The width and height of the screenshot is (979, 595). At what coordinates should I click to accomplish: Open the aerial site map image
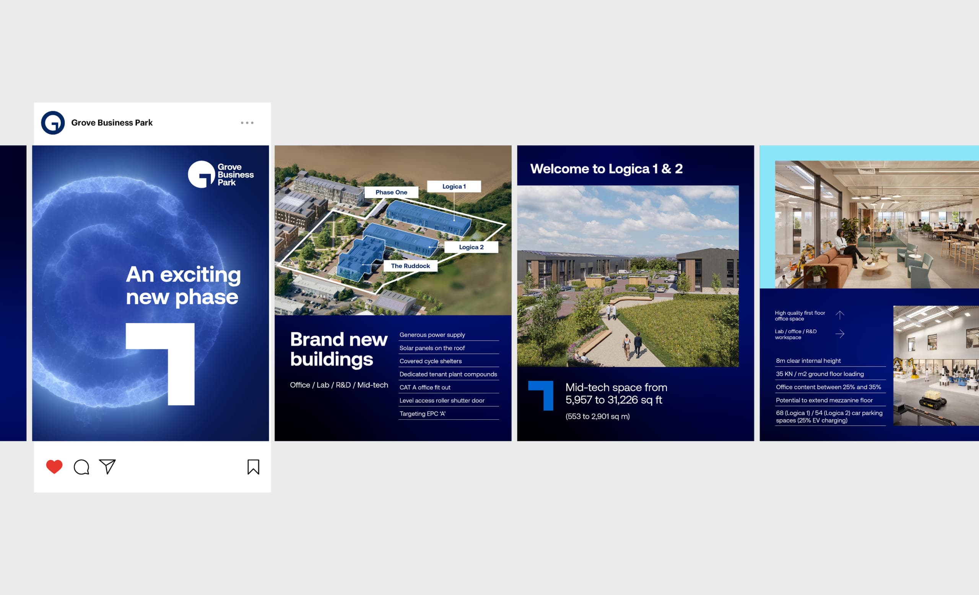click(x=393, y=230)
